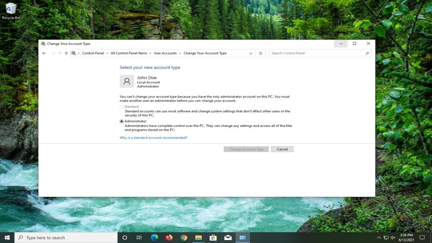Open the Action Center notifications
This screenshot has height=243, width=432.
pos(422,238)
